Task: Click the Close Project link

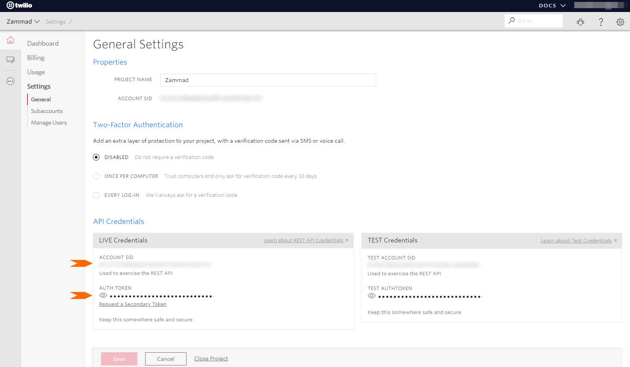Action: click(211, 358)
